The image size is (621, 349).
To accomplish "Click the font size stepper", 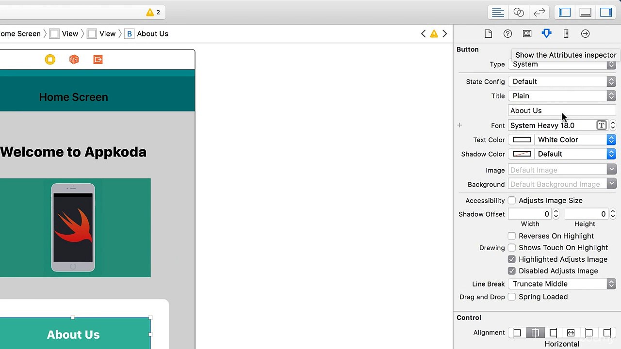I will (x=612, y=126).
